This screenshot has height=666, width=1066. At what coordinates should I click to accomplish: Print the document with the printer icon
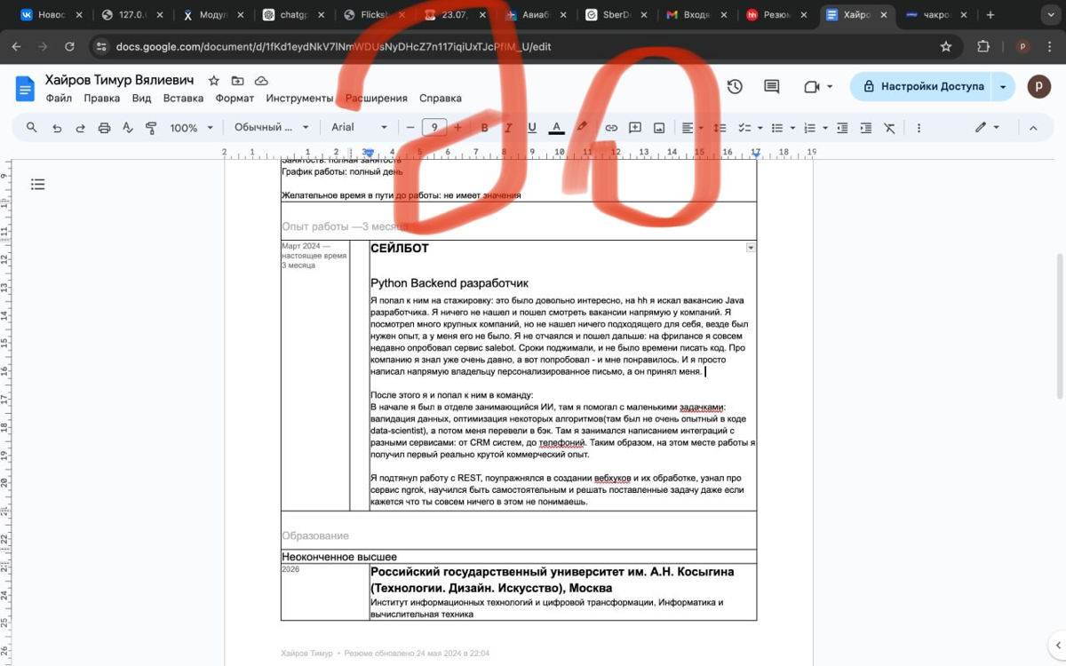pyautogui.click(x=104, y=128)
